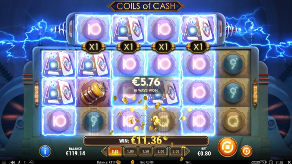Click the Coils of Cash title logo
The image size is (292, 164).
coord(146,6)
